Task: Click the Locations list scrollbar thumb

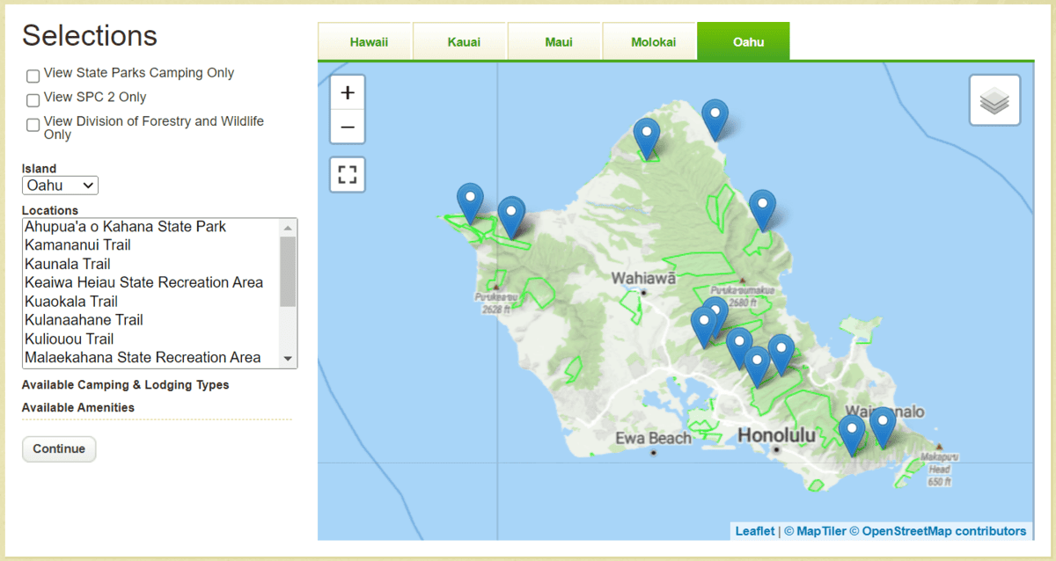Action: (x=288, y=271)
